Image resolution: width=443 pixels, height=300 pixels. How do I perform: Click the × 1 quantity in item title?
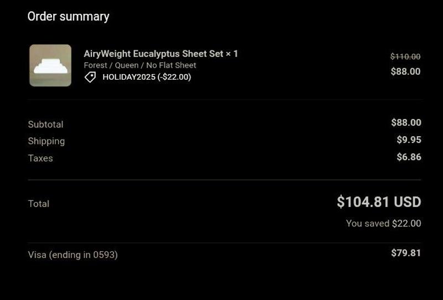pyautogui.click(x=231, y=54)
